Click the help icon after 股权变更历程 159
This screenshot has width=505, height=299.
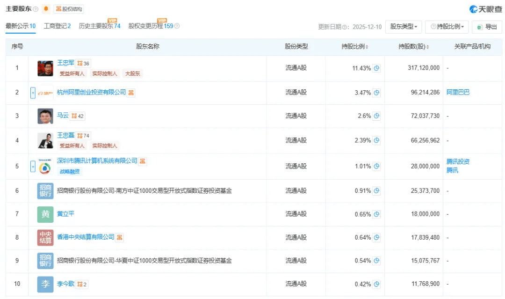click(177, 26)
